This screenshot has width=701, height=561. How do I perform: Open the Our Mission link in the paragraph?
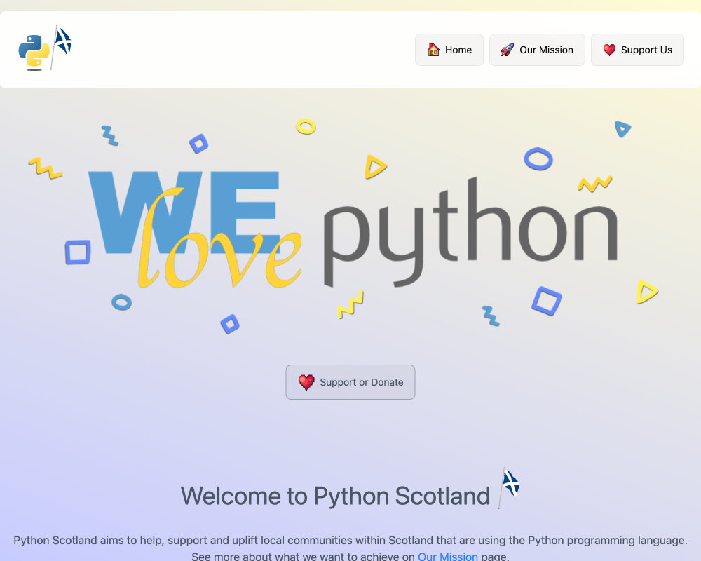click(447, 556)
